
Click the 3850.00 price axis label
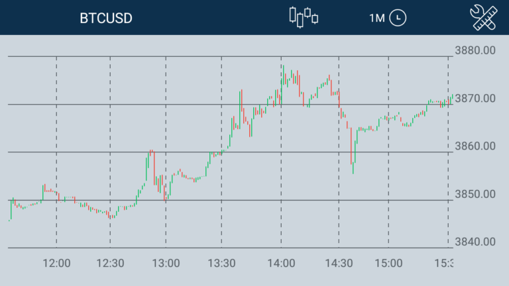coord(475,194)
